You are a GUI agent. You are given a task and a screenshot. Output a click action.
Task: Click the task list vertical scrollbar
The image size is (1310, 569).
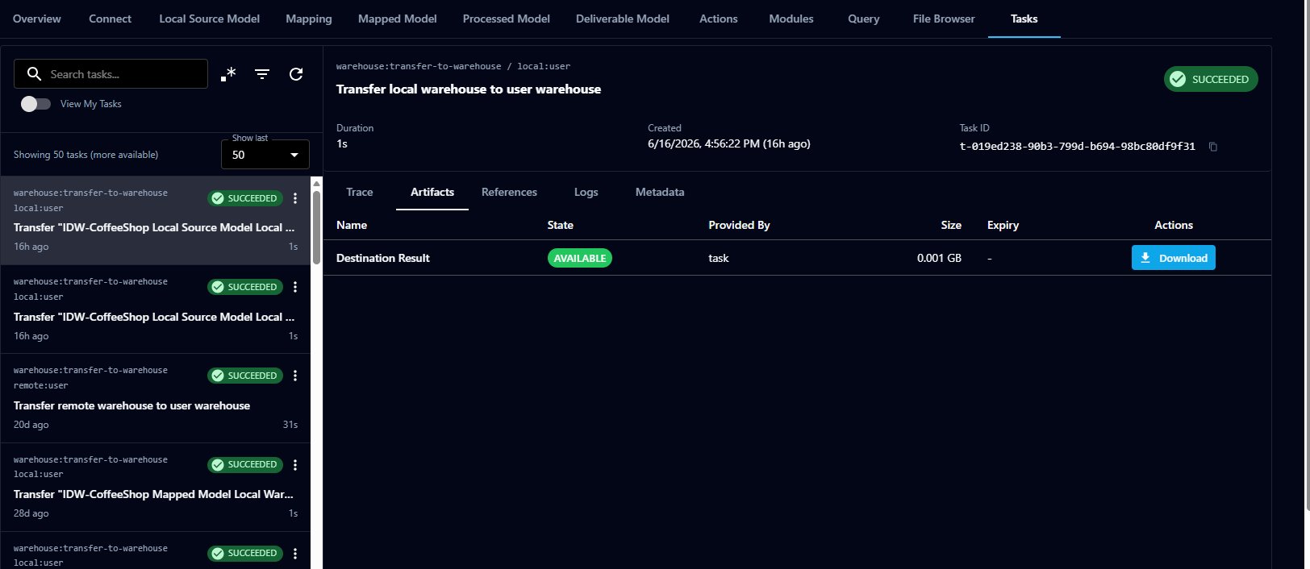tap(316, 227)
